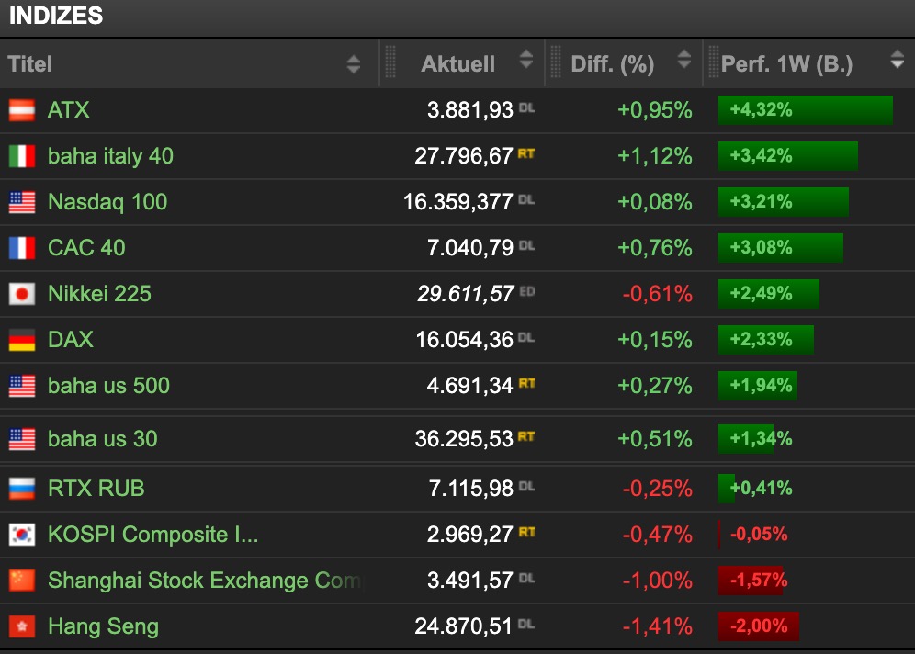Click the +3,42% performance bar
915x654 pixels.
point(788,156)
